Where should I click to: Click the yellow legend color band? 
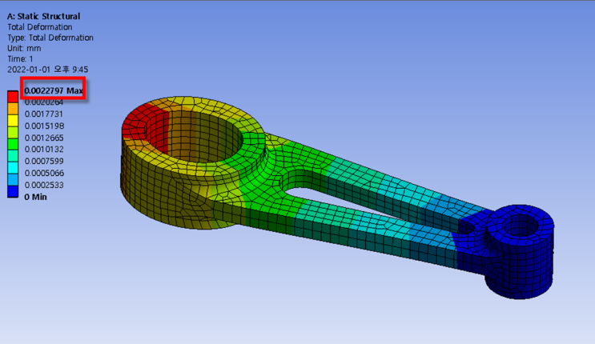point(13,121)
